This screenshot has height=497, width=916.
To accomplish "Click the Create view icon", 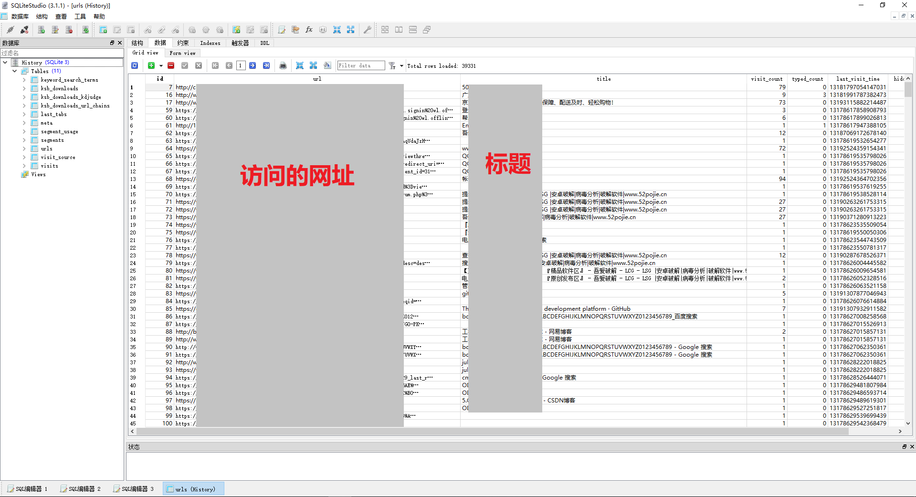I will (x=236, y=30).
